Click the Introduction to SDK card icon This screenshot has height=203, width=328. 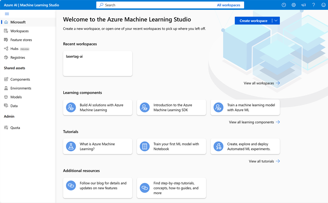[145, 107]
